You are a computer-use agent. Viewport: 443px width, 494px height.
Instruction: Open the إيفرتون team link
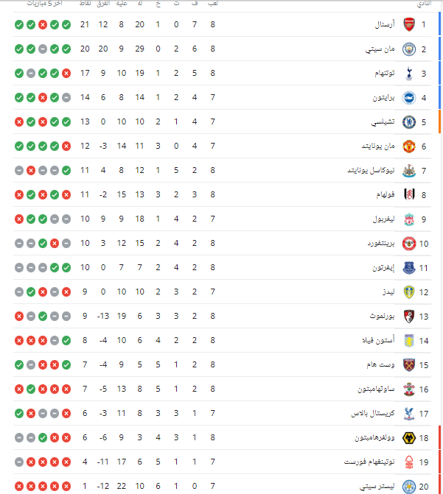[383, 268]
